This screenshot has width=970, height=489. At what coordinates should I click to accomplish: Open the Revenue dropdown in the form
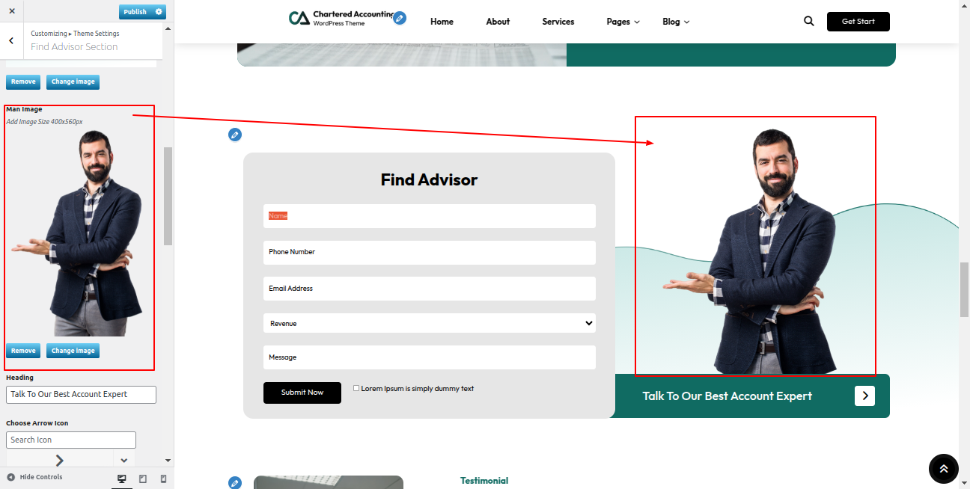click(430, 323)
